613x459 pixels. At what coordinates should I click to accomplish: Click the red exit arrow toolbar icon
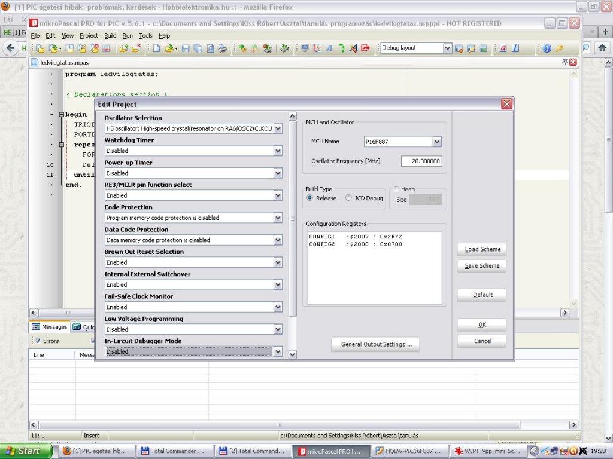[x=366, y=48]
